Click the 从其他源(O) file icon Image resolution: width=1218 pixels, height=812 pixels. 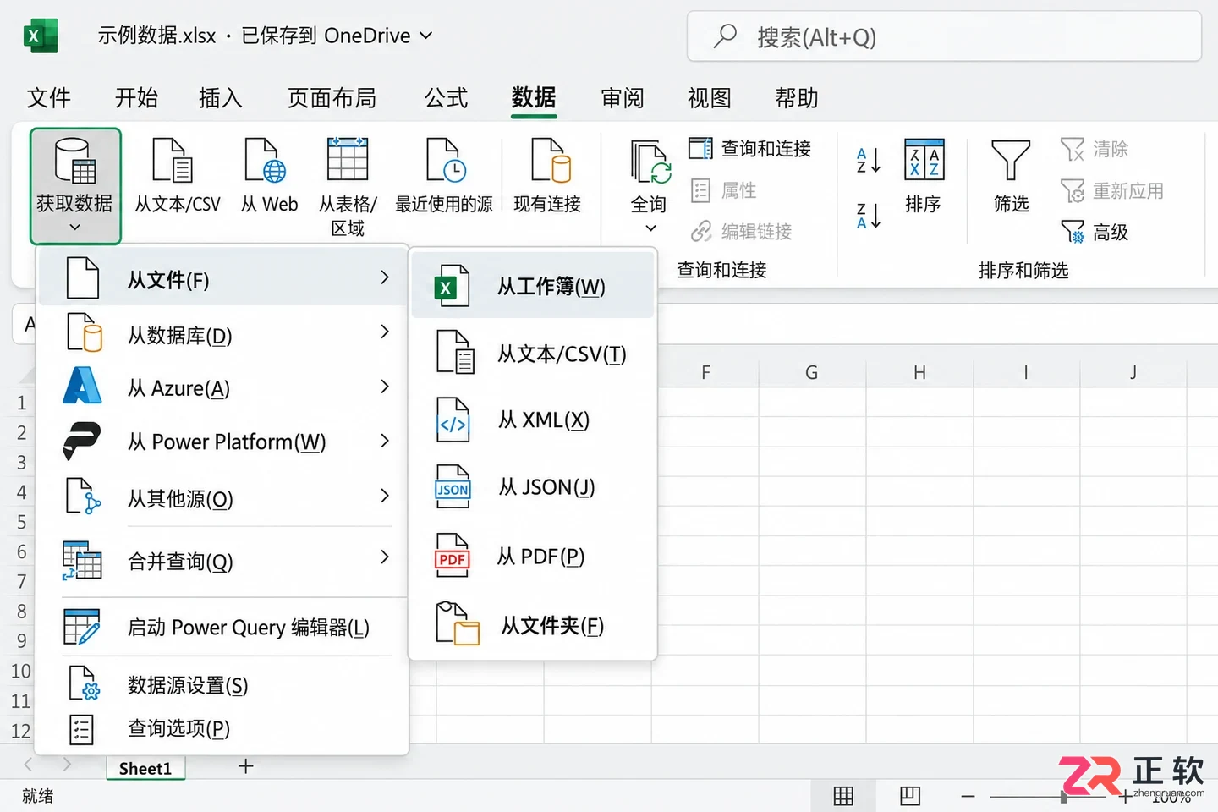coord(83,497)
